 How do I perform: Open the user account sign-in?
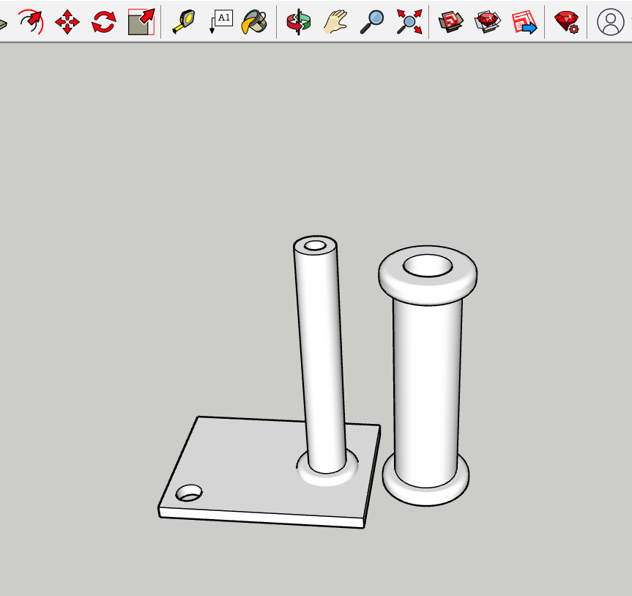point(610,22)
